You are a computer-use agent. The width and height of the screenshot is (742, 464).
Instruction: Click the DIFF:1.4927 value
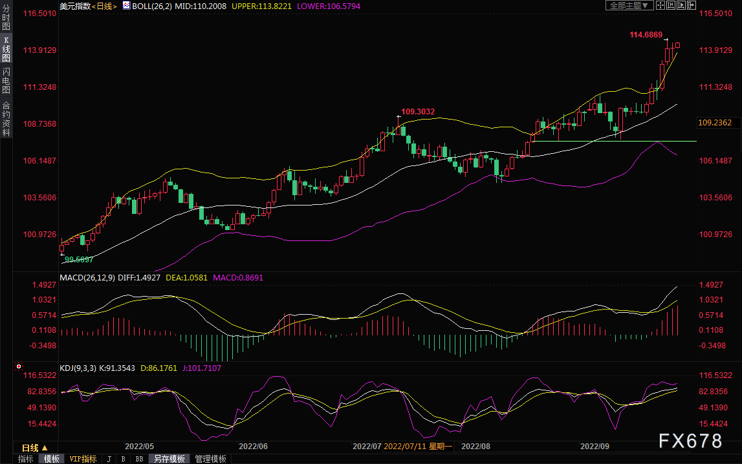coord(139,278)
